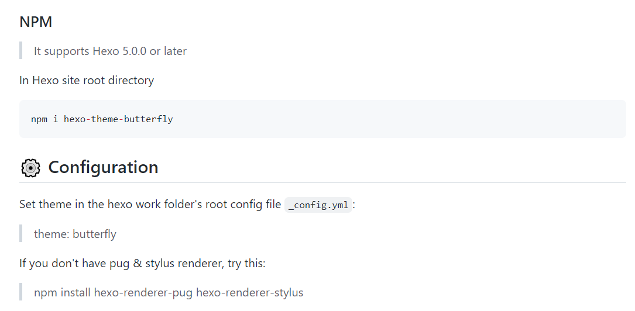Click the gear icon beside Configuration
The height and width of the screenshot is (311, 635).
[x=30, y=168]
